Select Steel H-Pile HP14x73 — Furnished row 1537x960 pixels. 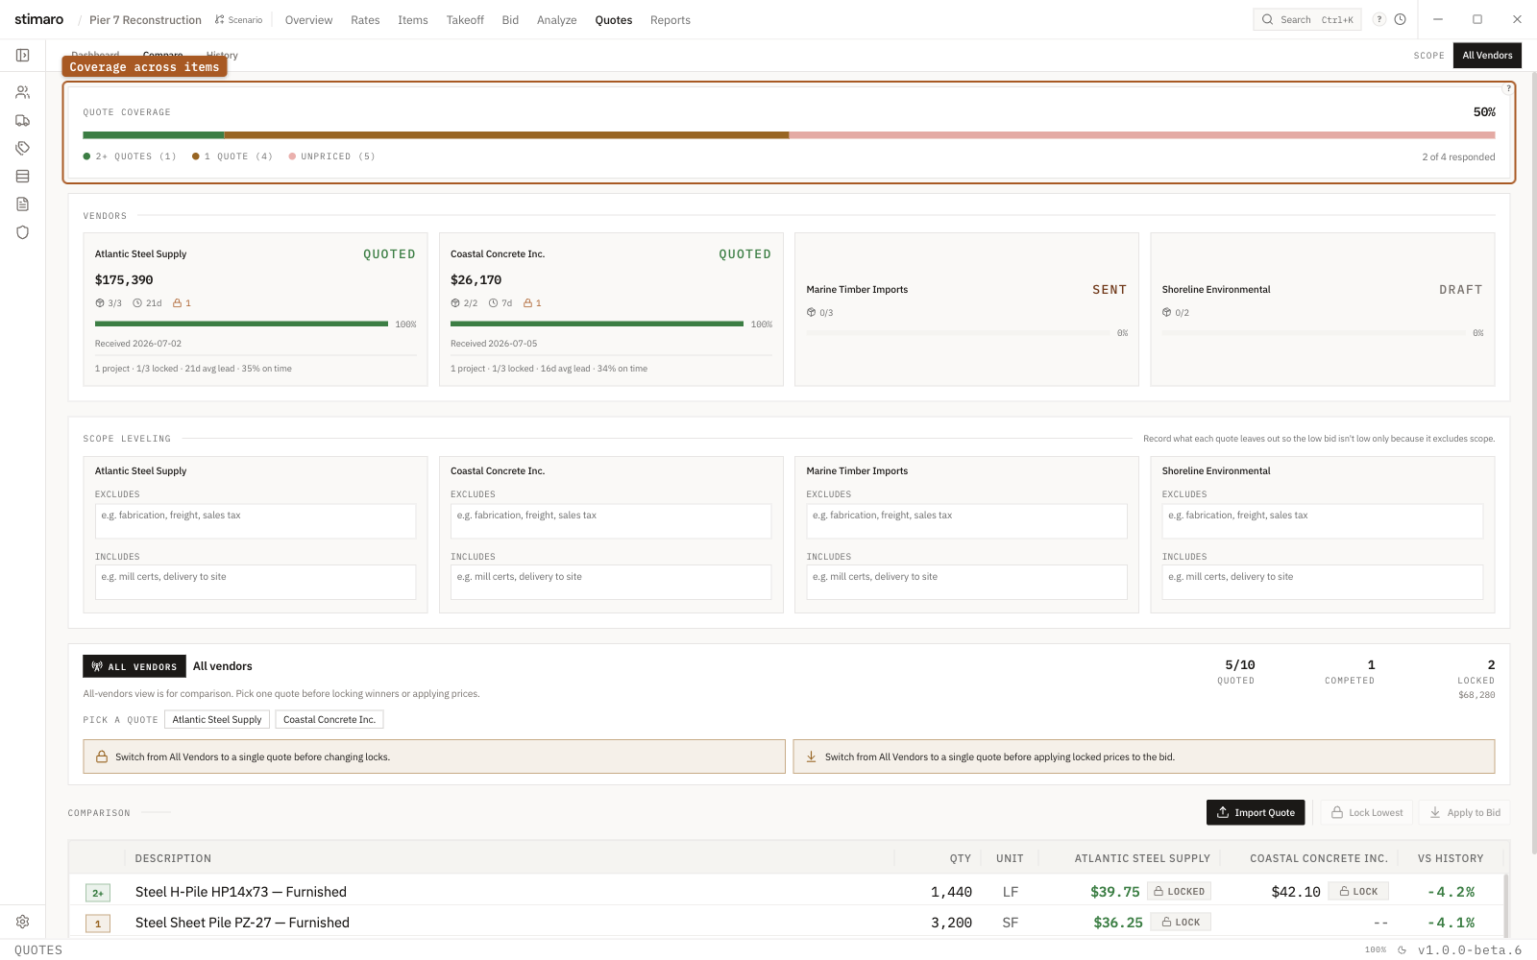(786, 892)
